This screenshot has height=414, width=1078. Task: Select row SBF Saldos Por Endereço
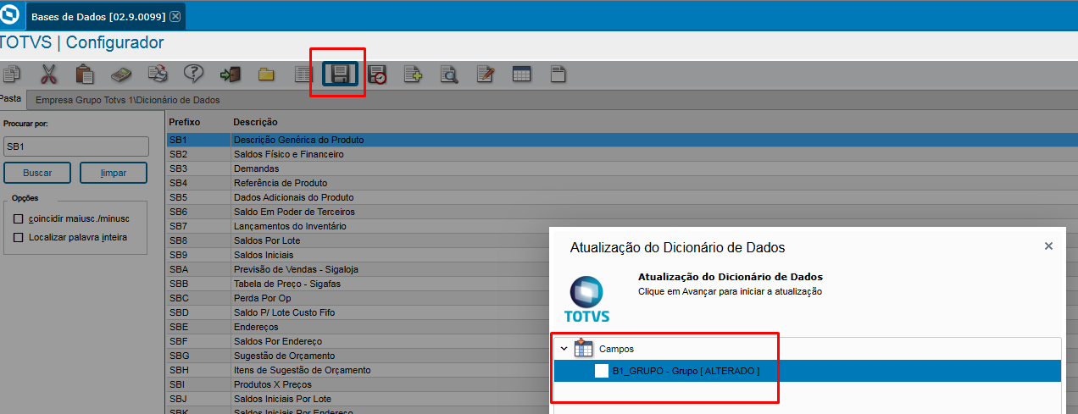tap(357, 341)
